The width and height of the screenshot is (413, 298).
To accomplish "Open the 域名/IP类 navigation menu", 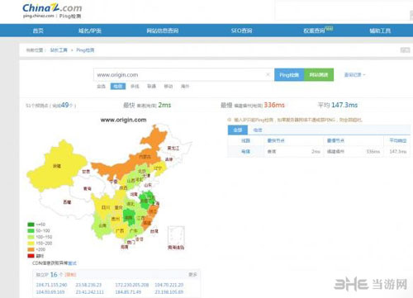I will [90, 31].
